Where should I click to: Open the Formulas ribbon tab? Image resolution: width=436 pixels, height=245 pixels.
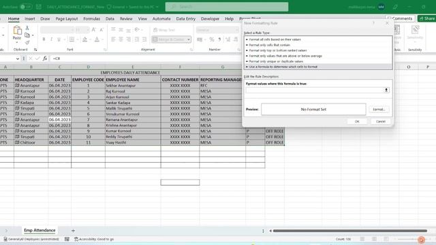coord(91,18)
